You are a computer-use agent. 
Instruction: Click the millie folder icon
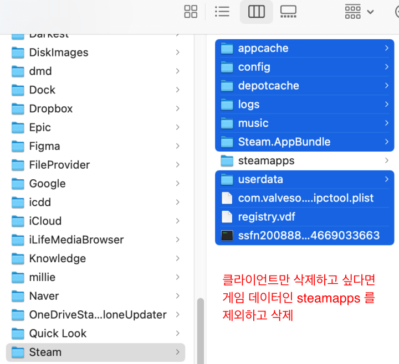tap(18, 277)
